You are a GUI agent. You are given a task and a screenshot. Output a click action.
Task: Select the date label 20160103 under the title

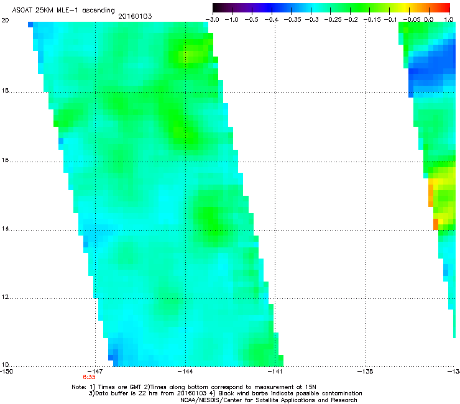(x=135, y=16)
